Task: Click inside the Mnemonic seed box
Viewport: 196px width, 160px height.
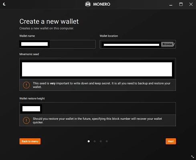Action: [x=97, y=69]
